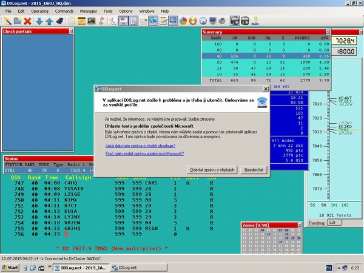Viewport: 364px width, 273px height.
Task: Click the rocket icon in toolbar
Action: pos(101,21)
